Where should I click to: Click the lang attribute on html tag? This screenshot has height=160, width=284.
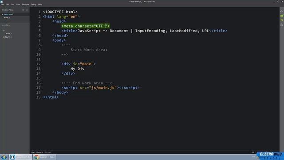click(68, 16)
